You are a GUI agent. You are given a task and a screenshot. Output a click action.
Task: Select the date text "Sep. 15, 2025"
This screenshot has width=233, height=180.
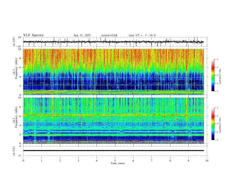pos(82,35)
